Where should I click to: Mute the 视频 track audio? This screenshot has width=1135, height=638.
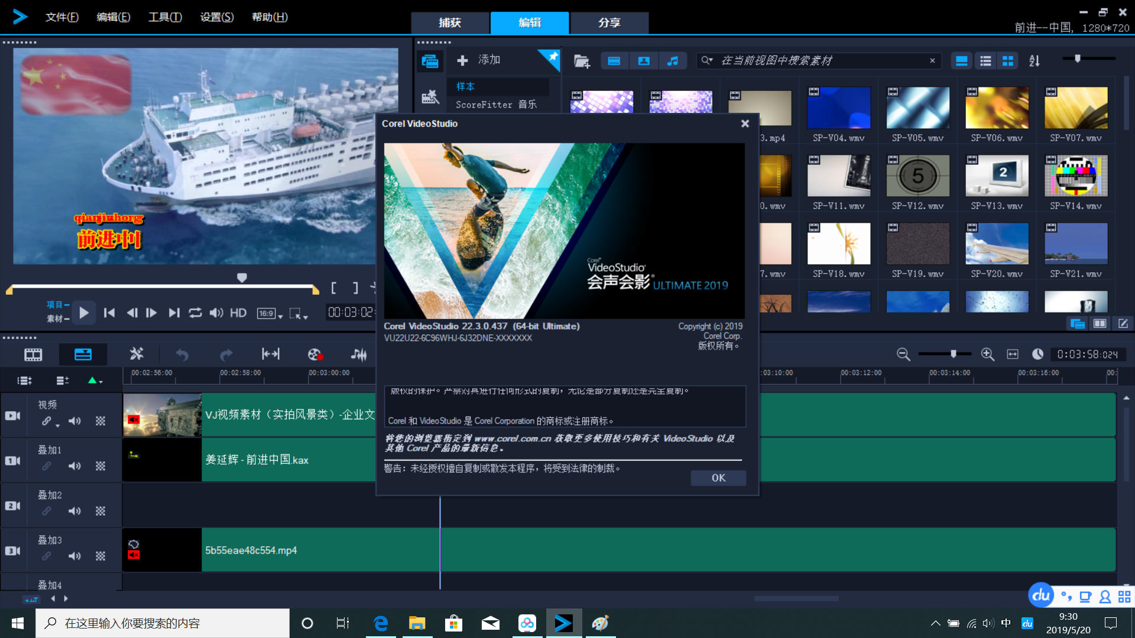coord(74,421)
